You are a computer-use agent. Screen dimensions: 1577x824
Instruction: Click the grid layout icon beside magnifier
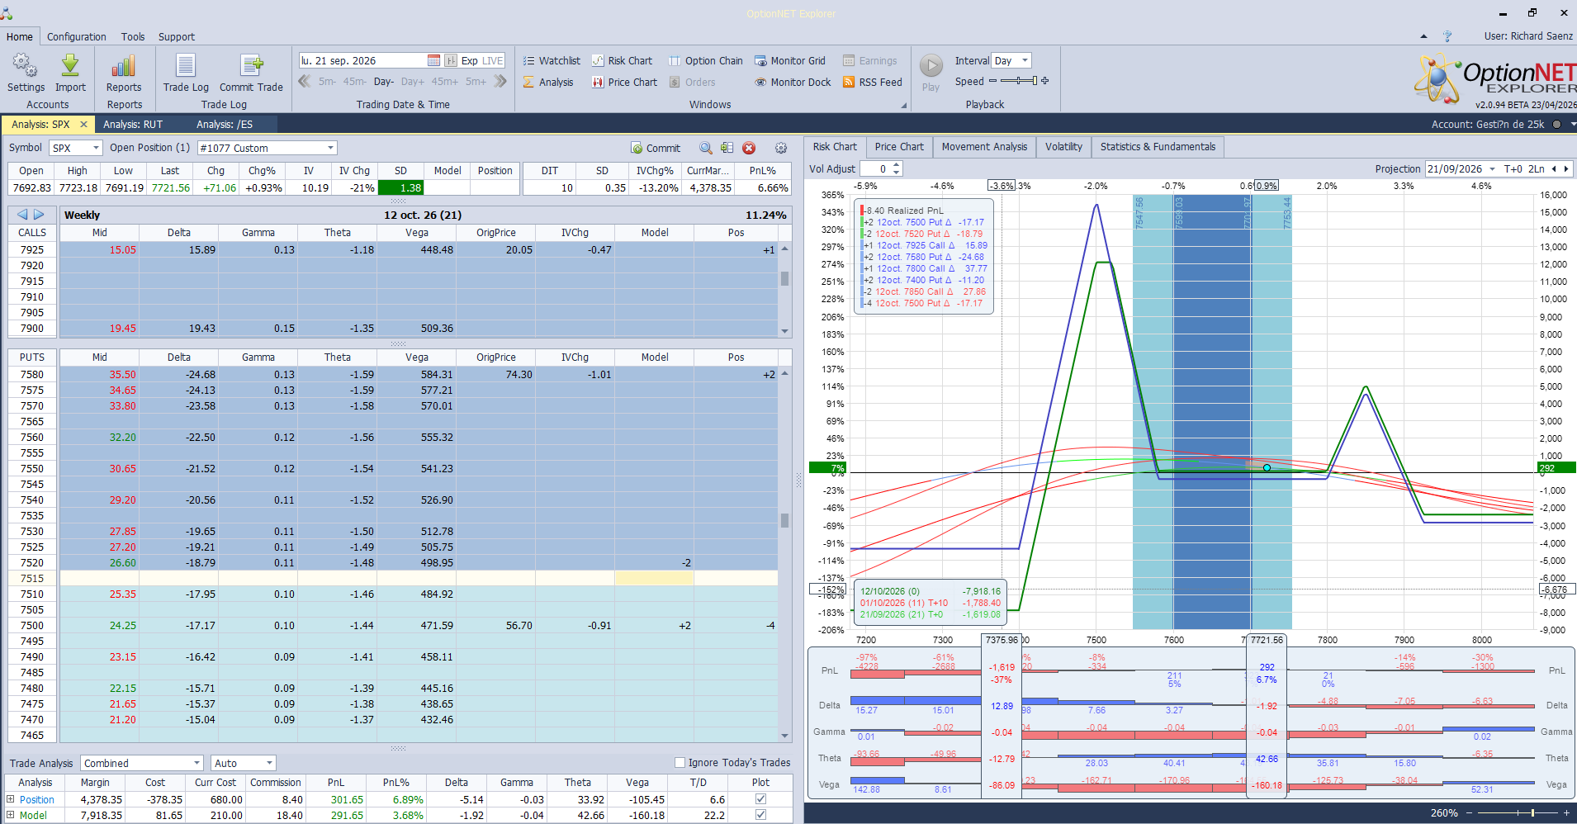(x=727, y=148)
